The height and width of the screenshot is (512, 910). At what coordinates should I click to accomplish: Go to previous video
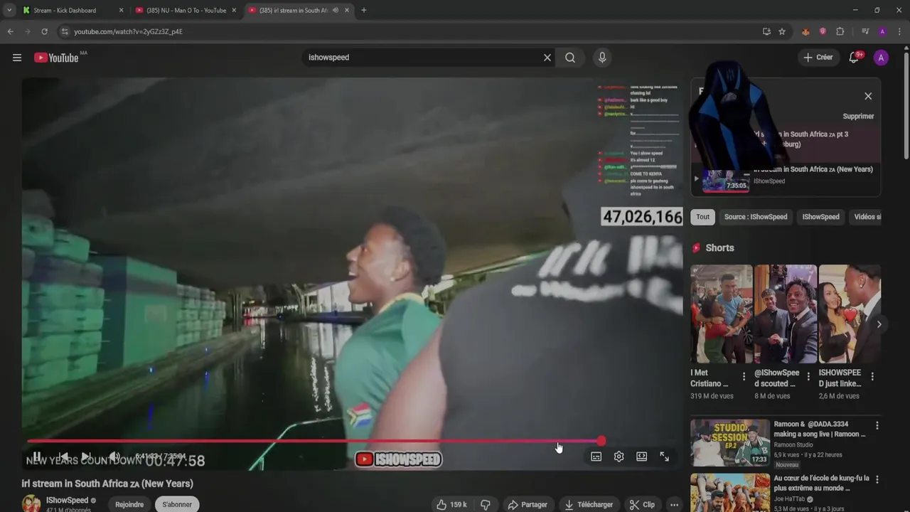coord(63,457)
